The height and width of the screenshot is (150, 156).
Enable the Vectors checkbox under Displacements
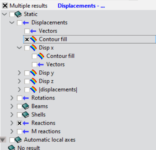pos(27,31)
